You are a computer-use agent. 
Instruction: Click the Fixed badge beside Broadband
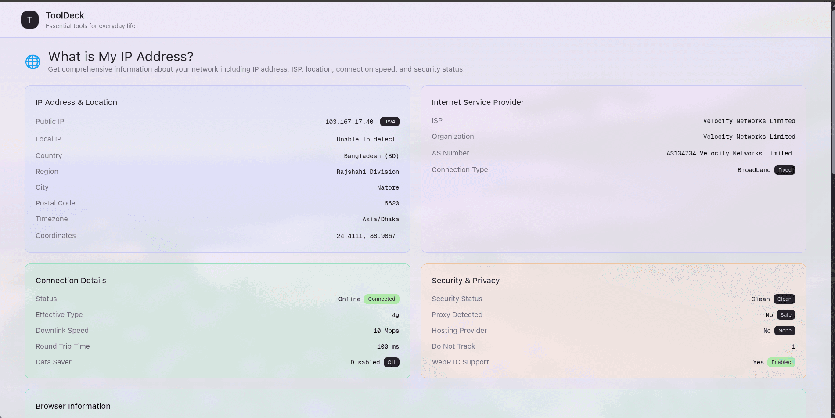click(785, 170)
